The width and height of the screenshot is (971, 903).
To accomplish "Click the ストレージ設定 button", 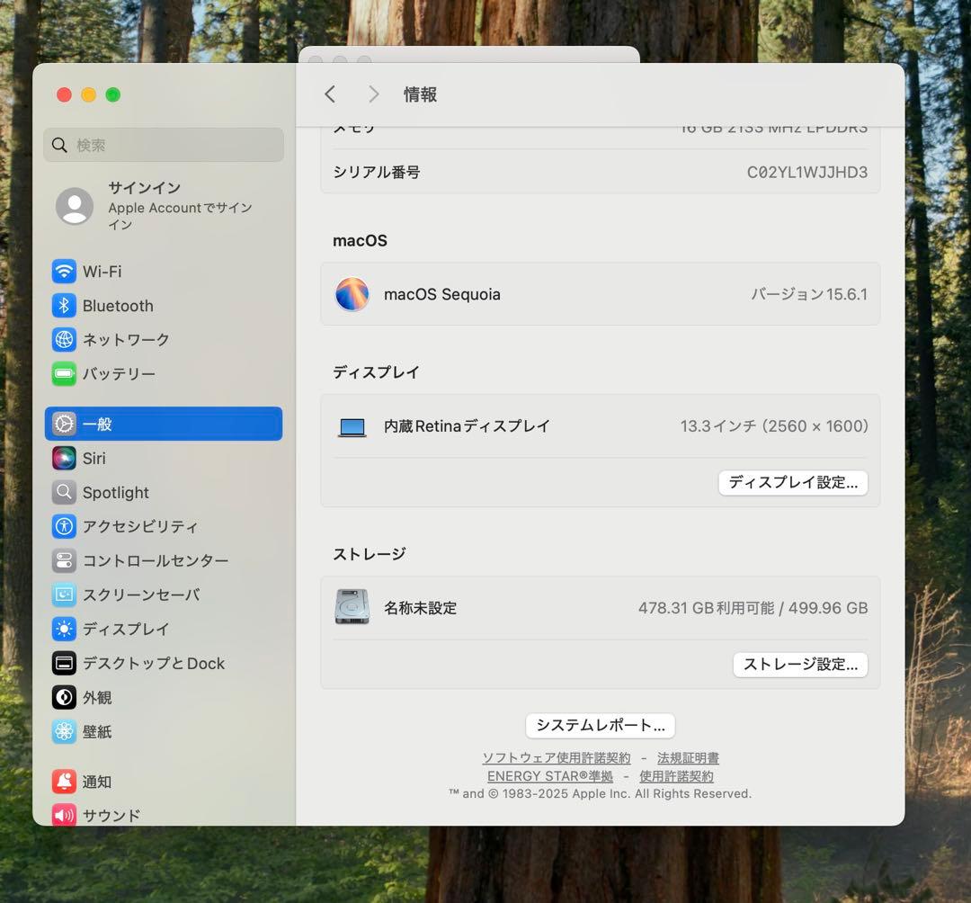I will pyautogui.click(x=799, y=665).
